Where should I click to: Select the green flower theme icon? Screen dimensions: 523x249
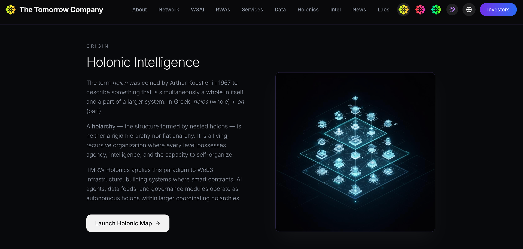point(436,10)
